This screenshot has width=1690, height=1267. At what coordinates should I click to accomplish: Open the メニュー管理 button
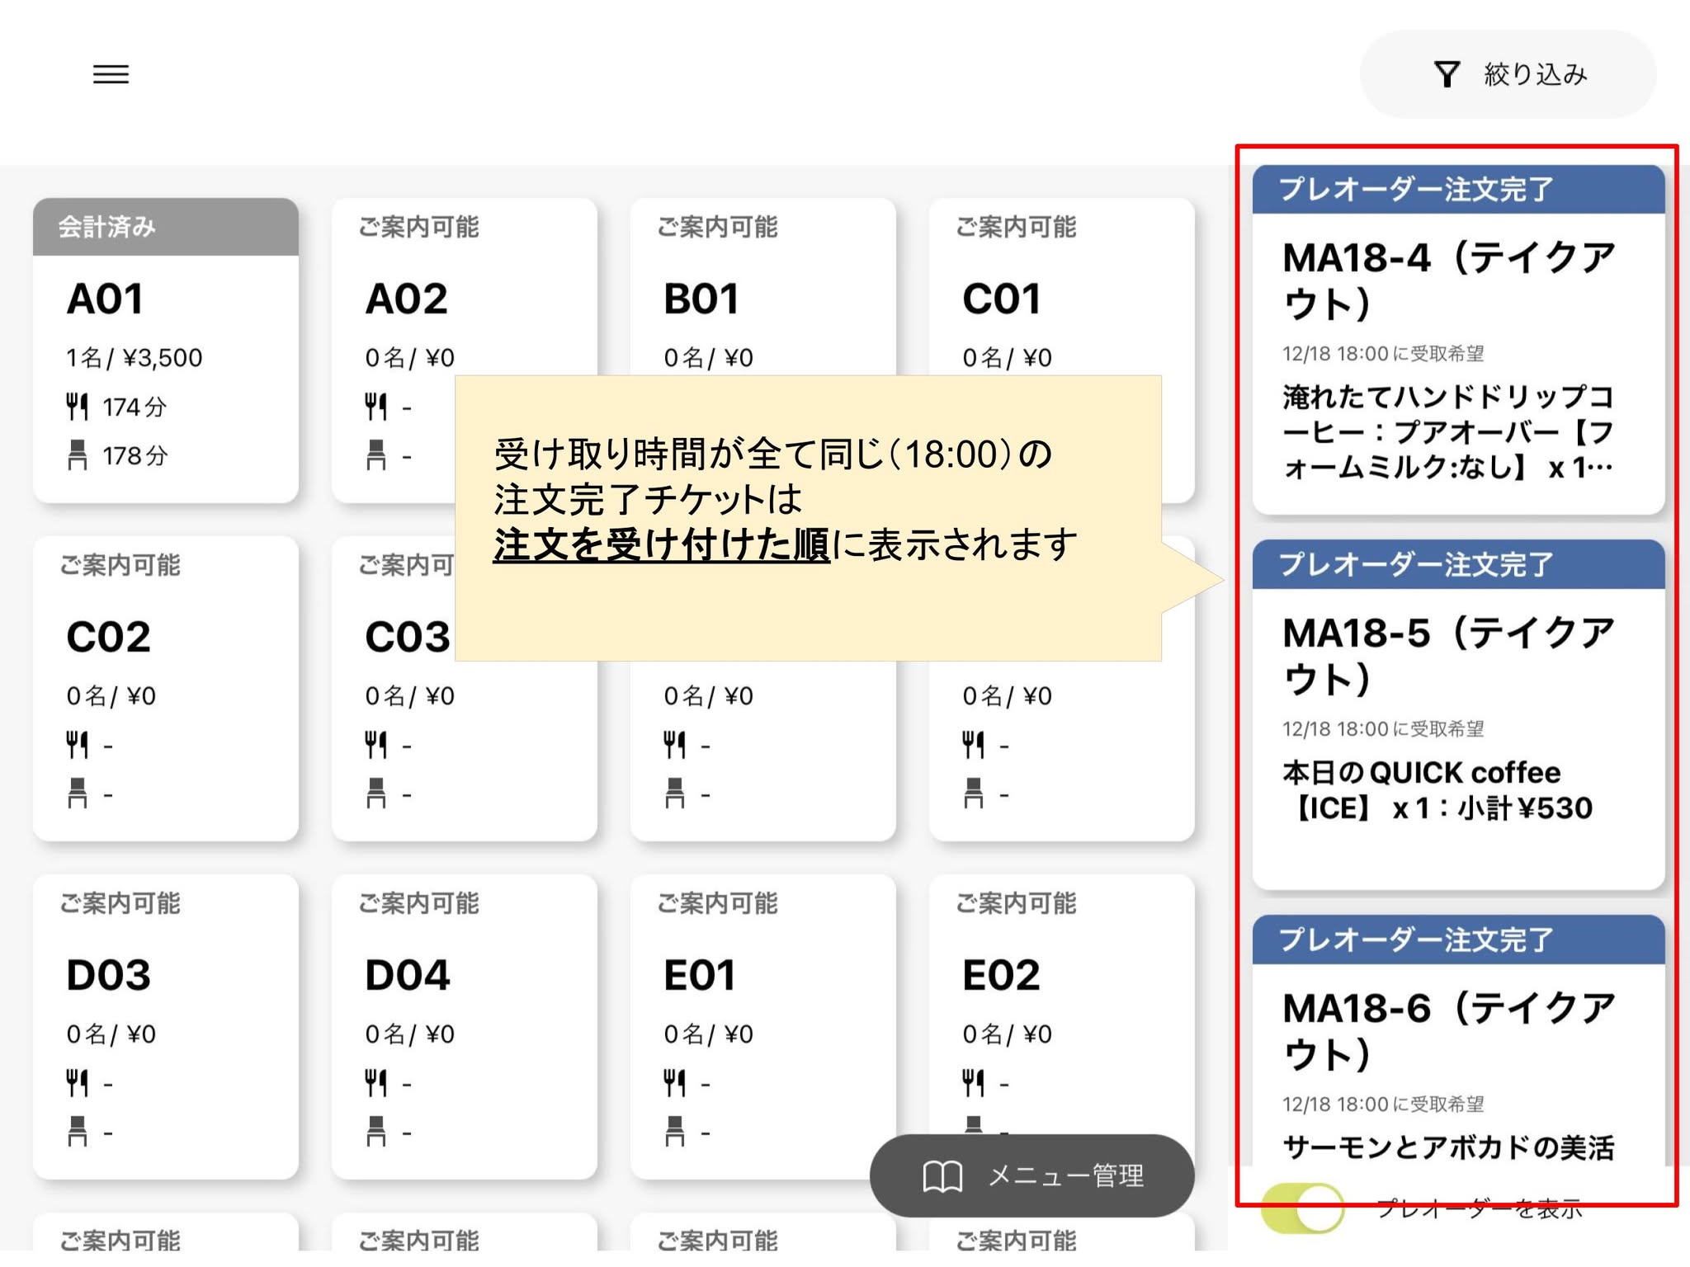point(1031,1175)
